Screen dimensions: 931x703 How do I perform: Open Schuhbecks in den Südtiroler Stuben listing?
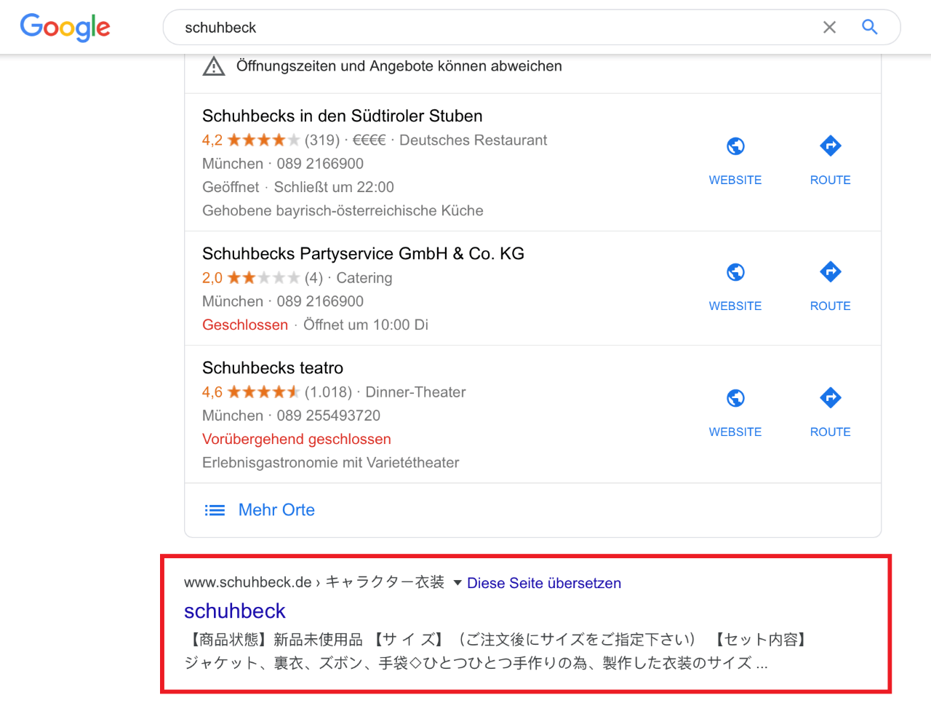(x=343, y=116)
